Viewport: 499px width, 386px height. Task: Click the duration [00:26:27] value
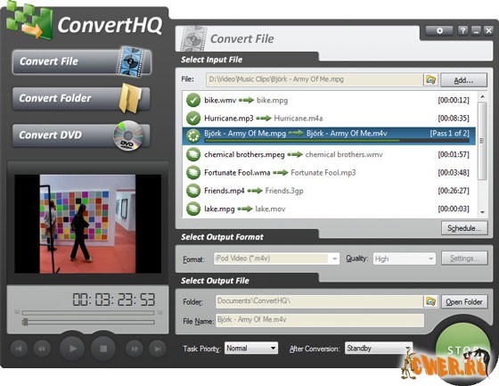[454, 191]
